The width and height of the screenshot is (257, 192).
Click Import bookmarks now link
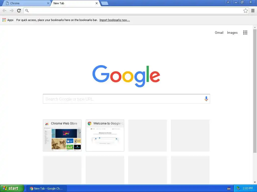[x=114, y=20]
